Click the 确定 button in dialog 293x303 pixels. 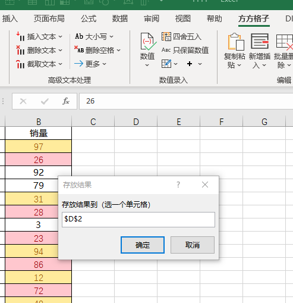coord(143,245)
